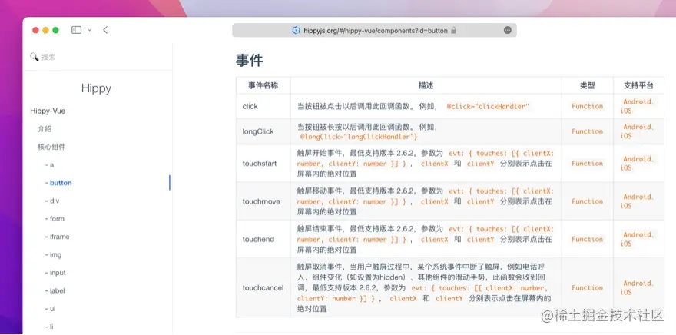The image size is (676, 335).
Task: Click the 事件 section heading
Action: (249, 61)
